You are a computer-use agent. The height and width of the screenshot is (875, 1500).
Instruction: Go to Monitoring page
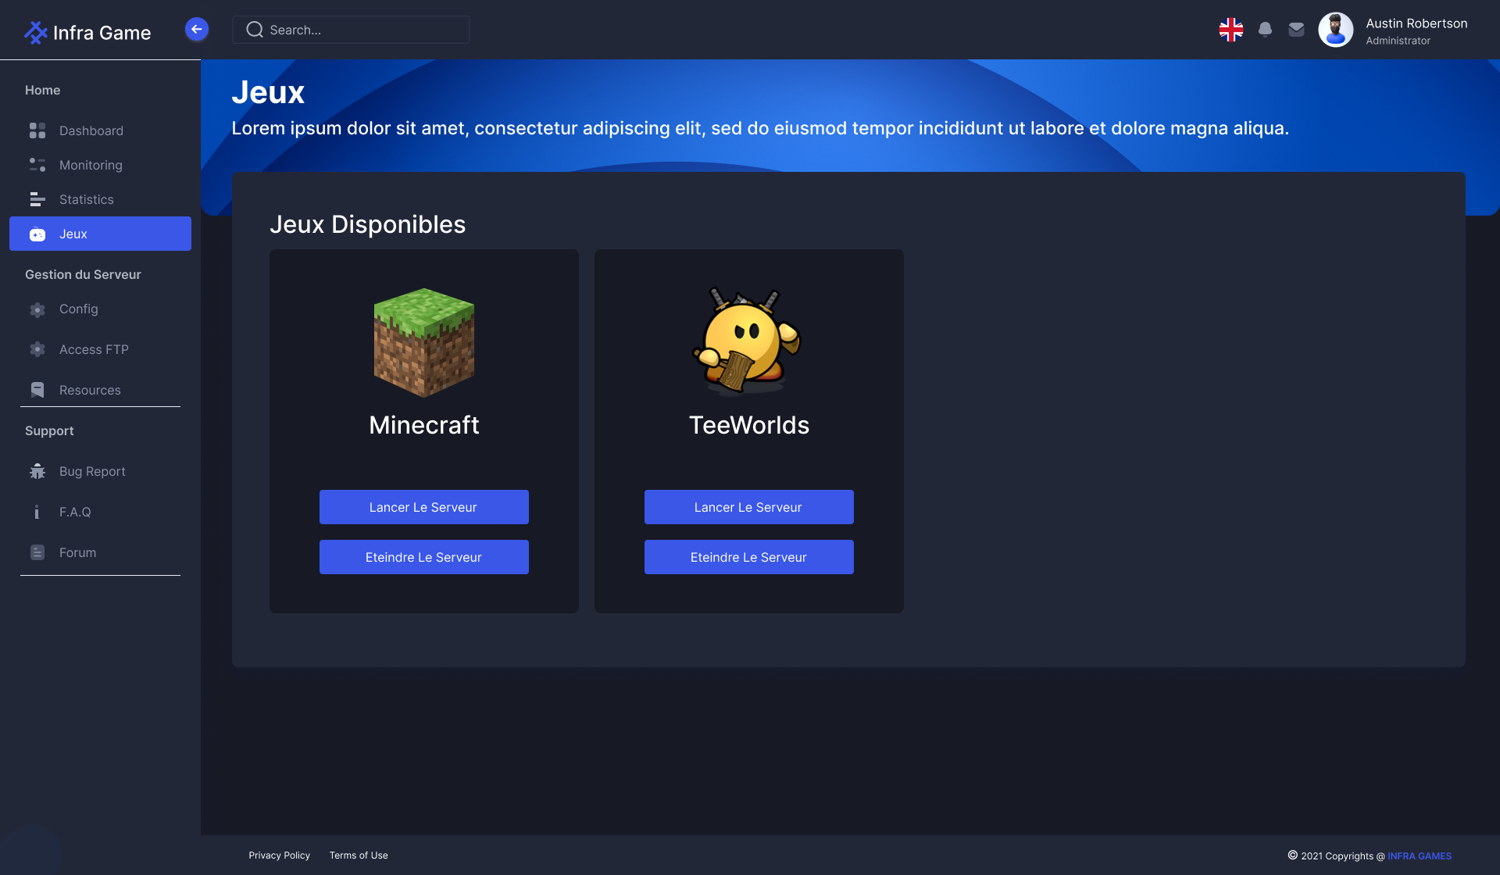[x=100, y=165]
